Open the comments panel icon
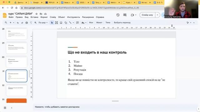Viewport: 200px width, 112px height. click(x=125, y=15)
